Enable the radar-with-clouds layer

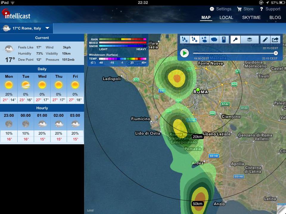[204, 40]
